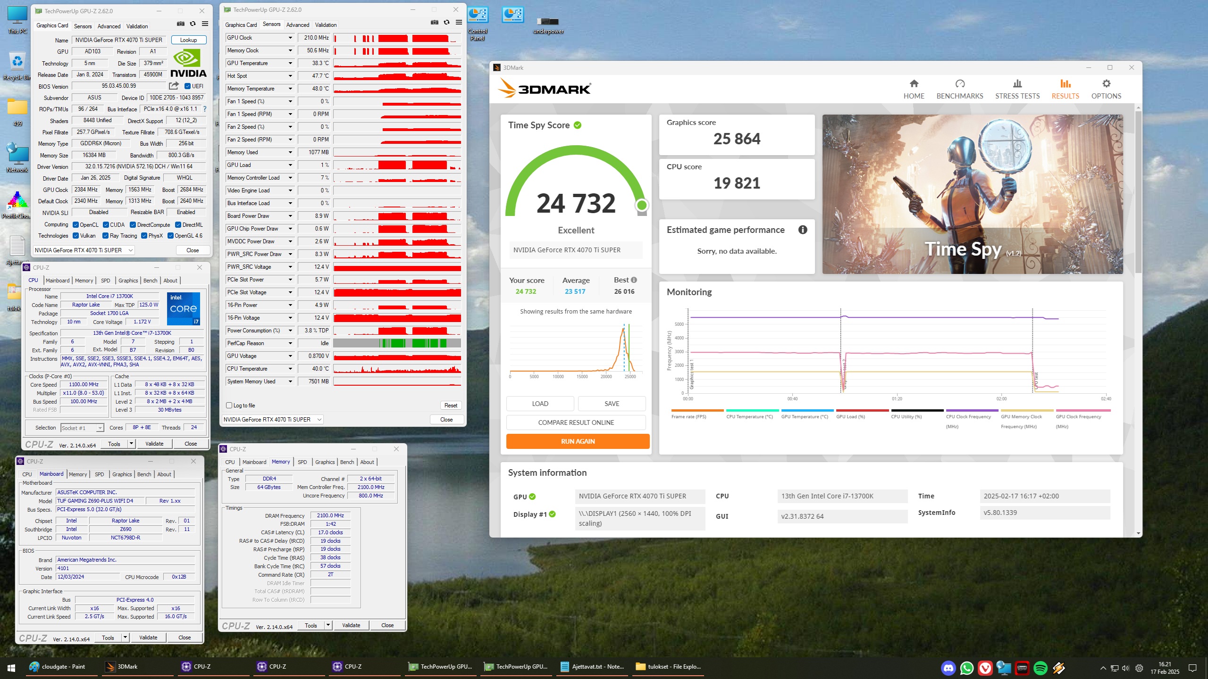Toggle OpenCL computing checkbox
The width and height of the screenshot is (1208, 679).
click(75, 225)
